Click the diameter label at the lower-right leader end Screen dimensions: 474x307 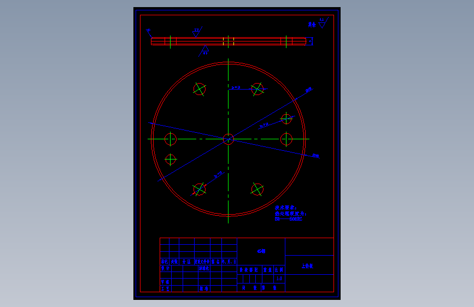click(x=315, y=156)
